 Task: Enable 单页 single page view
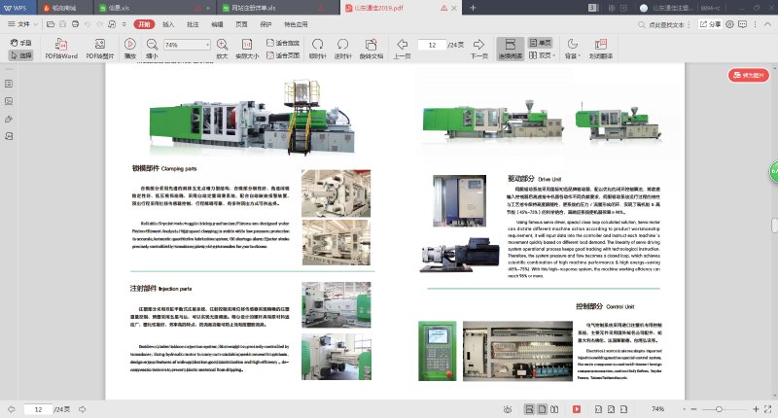(x=539, y=43)
